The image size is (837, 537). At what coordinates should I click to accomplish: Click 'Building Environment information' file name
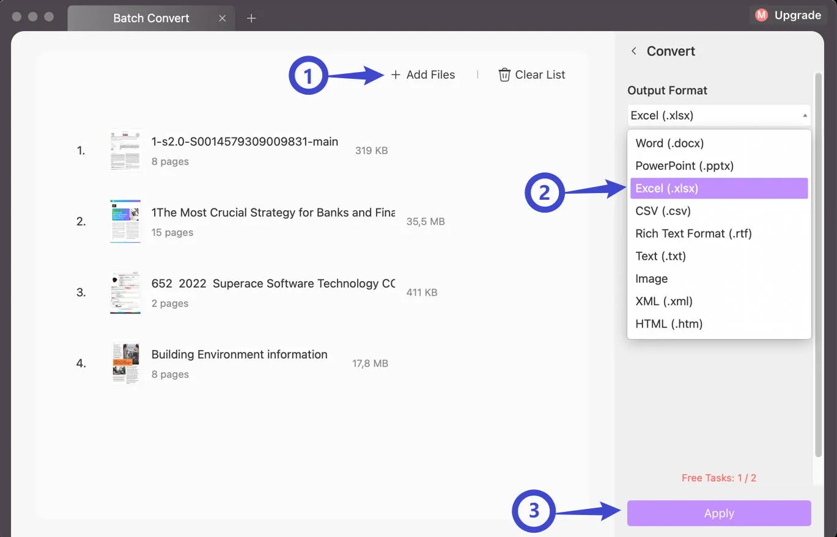(239, 354)
